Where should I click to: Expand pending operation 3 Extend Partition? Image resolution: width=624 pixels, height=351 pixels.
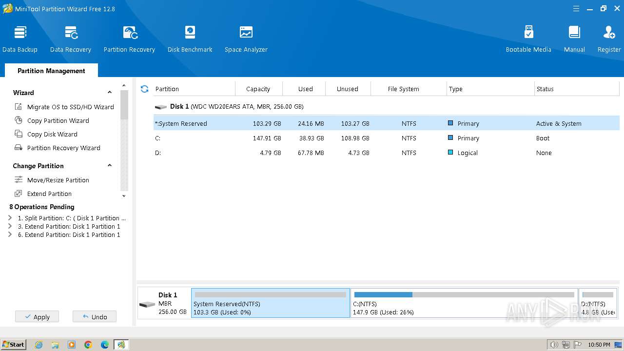(10, 226)
